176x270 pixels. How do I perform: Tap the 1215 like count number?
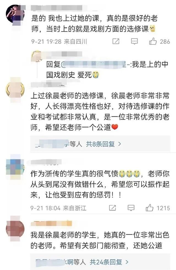163,208
